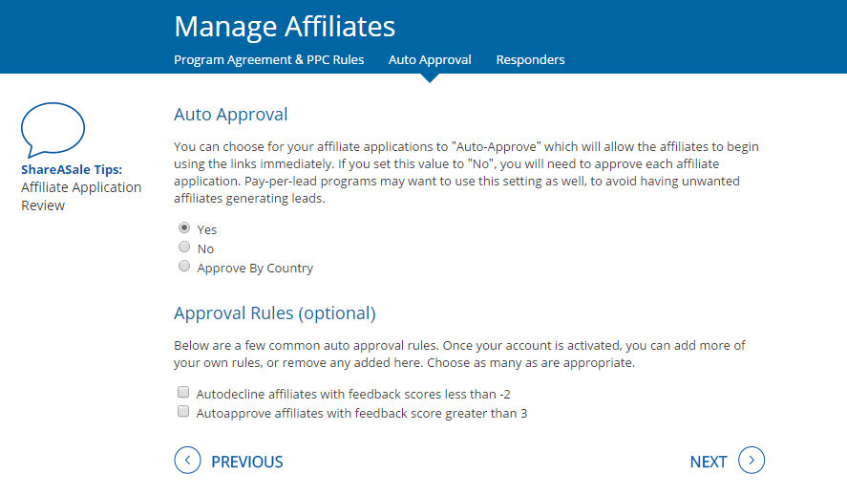Check autoapprove for feedback above 3

pyautogui.click(x=182, y=412)
